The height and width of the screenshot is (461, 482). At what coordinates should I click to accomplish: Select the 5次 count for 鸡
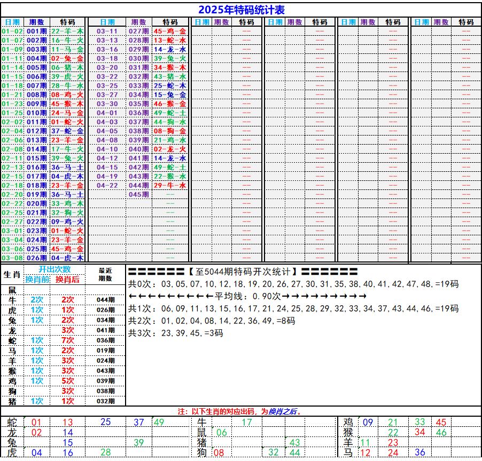(x=67, y=381)
